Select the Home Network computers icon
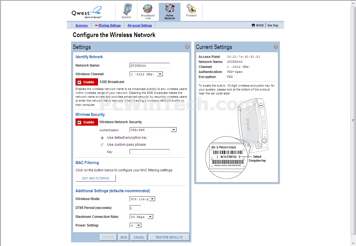356x246 pixels. pyautogui.click(x=170, y=9)
